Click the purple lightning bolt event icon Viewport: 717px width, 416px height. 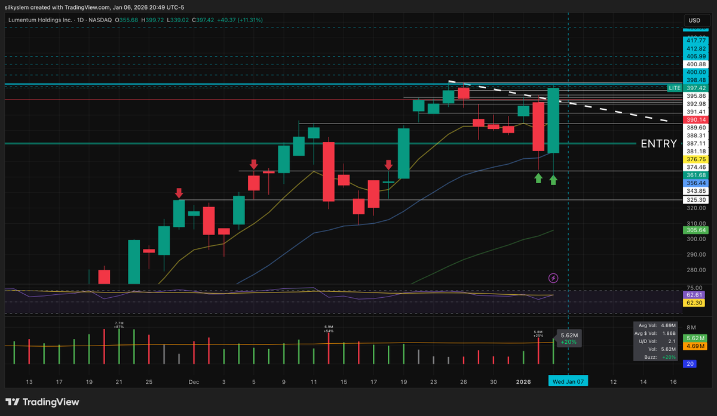click(x=553, y=278)
